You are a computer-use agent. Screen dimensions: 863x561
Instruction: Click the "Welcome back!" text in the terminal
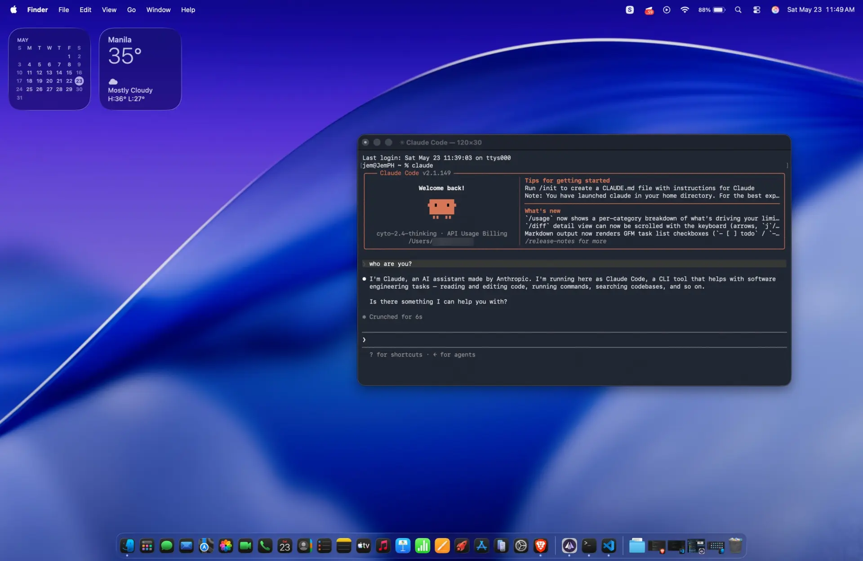click(x=441, y=188)
